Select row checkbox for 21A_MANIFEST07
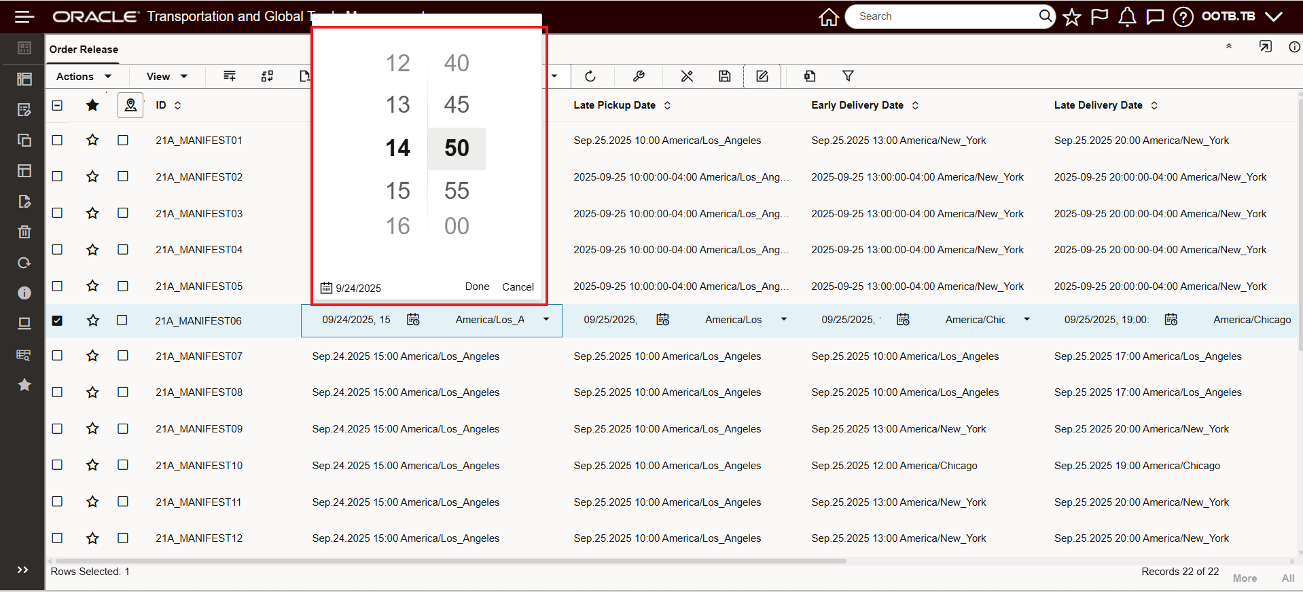Viewport: 1303px width, 592px height. [57, 355]
